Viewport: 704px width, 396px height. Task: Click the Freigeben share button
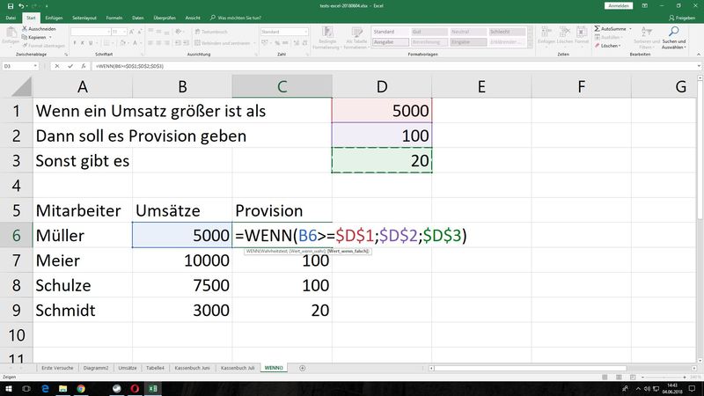(685, 17)
